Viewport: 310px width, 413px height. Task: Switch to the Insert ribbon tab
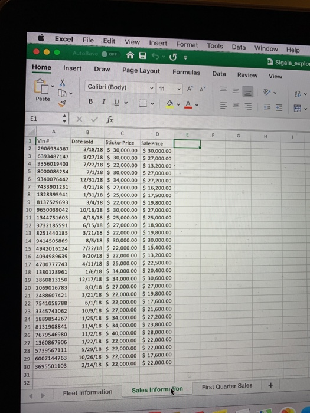point(72,68)
